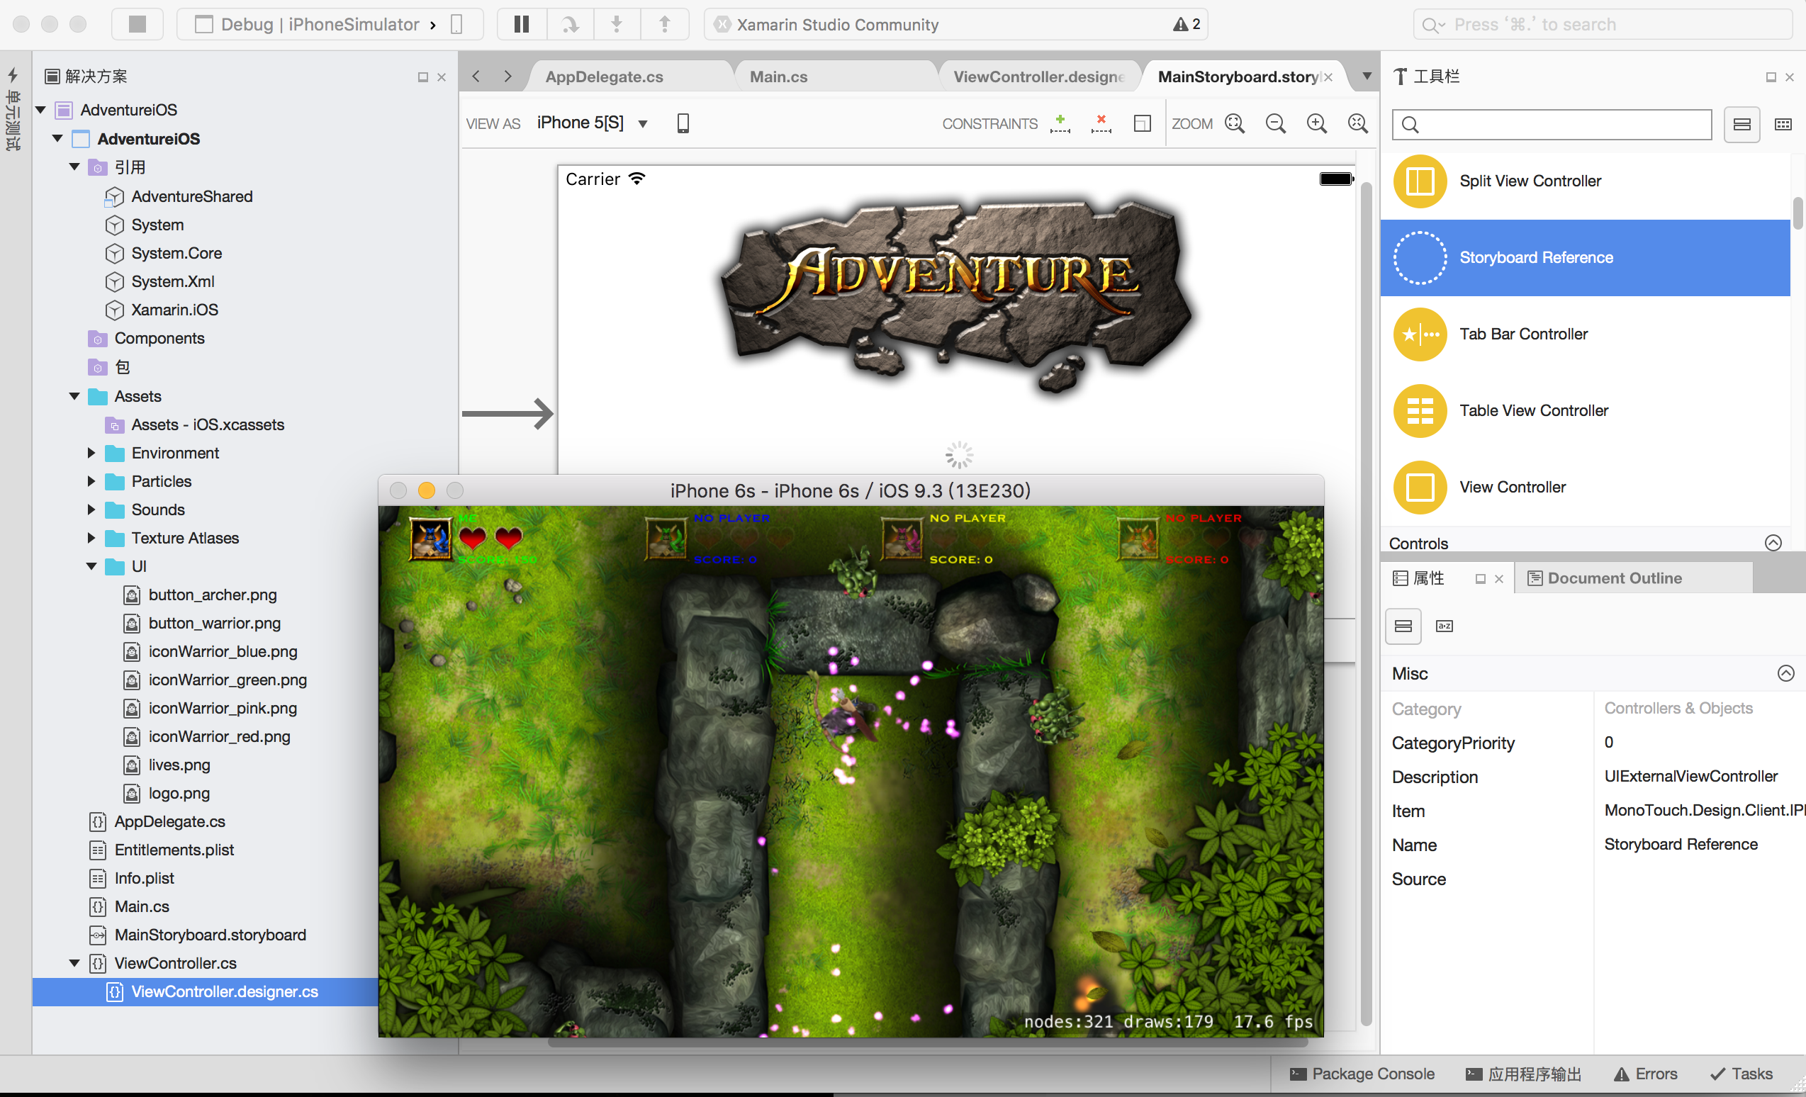Switch toolbox to list view mode
This screenshot has width=1806, height=1097.
1741,124
